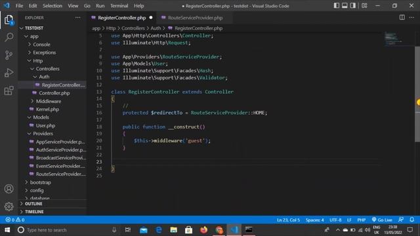Open Firefox from the taskbar
420x236 pixels.
[204, 230]
